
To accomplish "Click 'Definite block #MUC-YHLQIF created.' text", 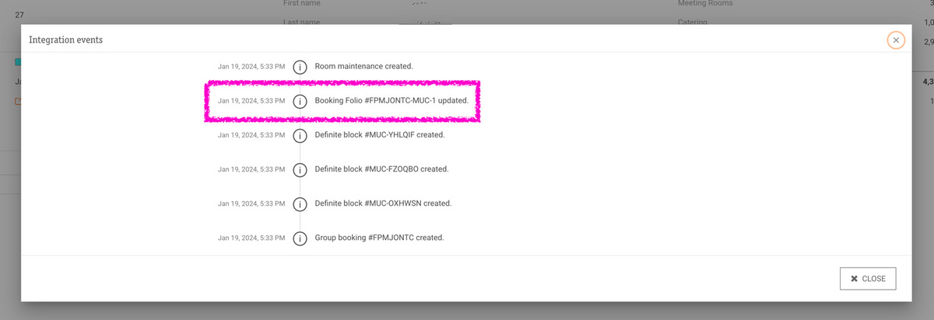I will coord(379,135).
